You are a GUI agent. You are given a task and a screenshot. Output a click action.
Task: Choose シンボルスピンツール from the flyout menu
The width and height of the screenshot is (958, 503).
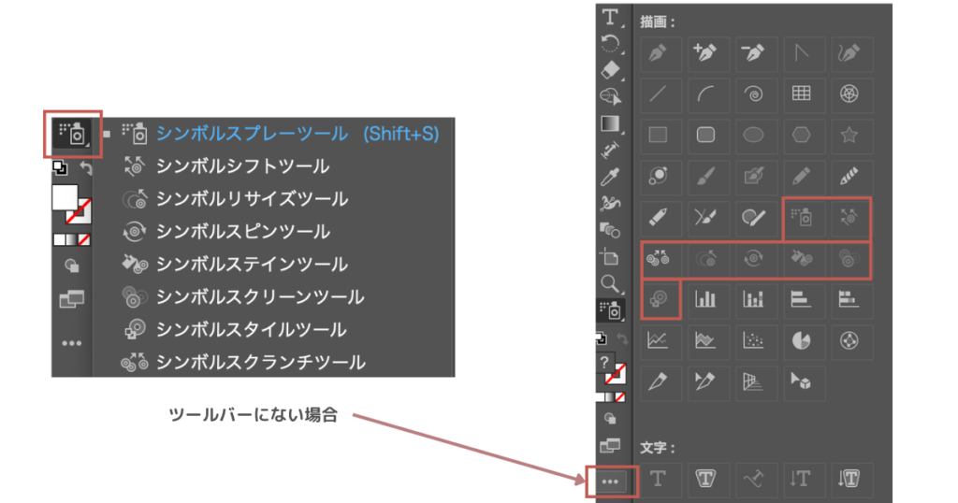click(242, 232)
